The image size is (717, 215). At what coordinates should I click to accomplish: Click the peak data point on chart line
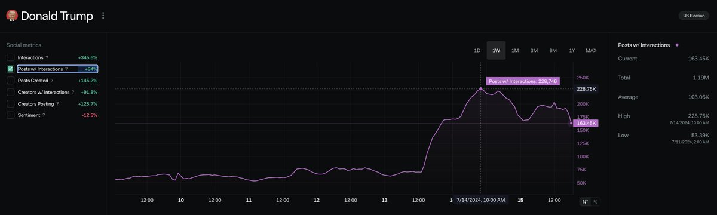[x=481, y=88]
